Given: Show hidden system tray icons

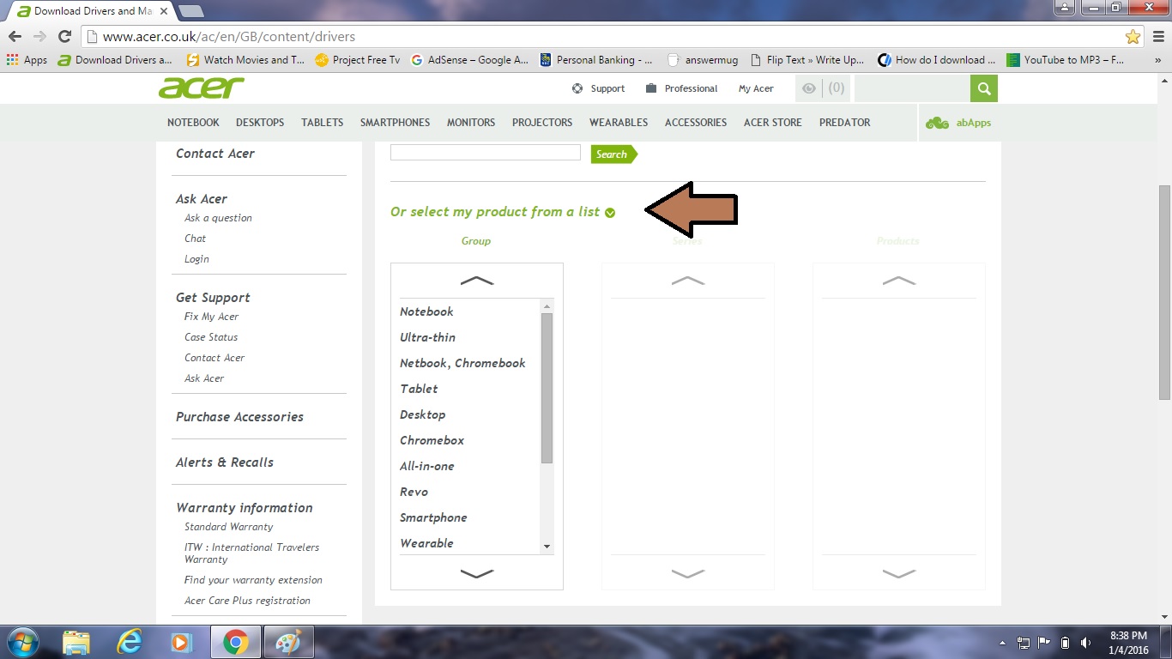Looking at the screenshot, I should 1002,643.
